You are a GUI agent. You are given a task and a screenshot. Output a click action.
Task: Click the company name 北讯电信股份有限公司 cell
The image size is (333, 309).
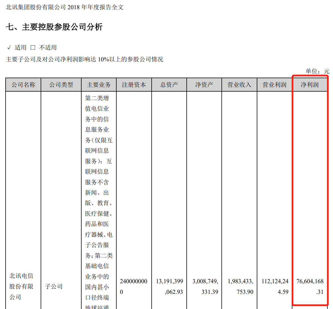(21, 286)
